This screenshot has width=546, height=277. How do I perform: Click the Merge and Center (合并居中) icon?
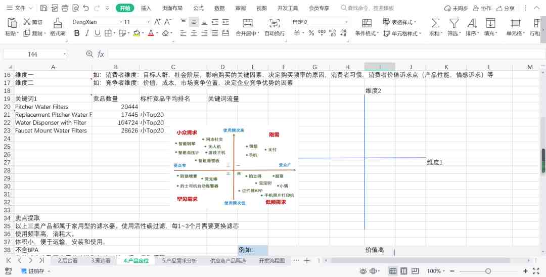coord(247,23)
